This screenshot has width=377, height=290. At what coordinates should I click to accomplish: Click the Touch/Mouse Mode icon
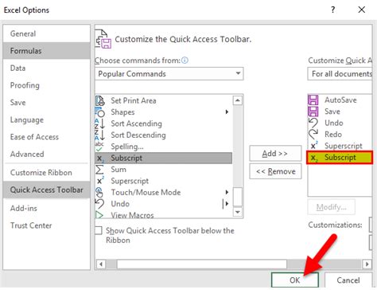coord(99,192)
